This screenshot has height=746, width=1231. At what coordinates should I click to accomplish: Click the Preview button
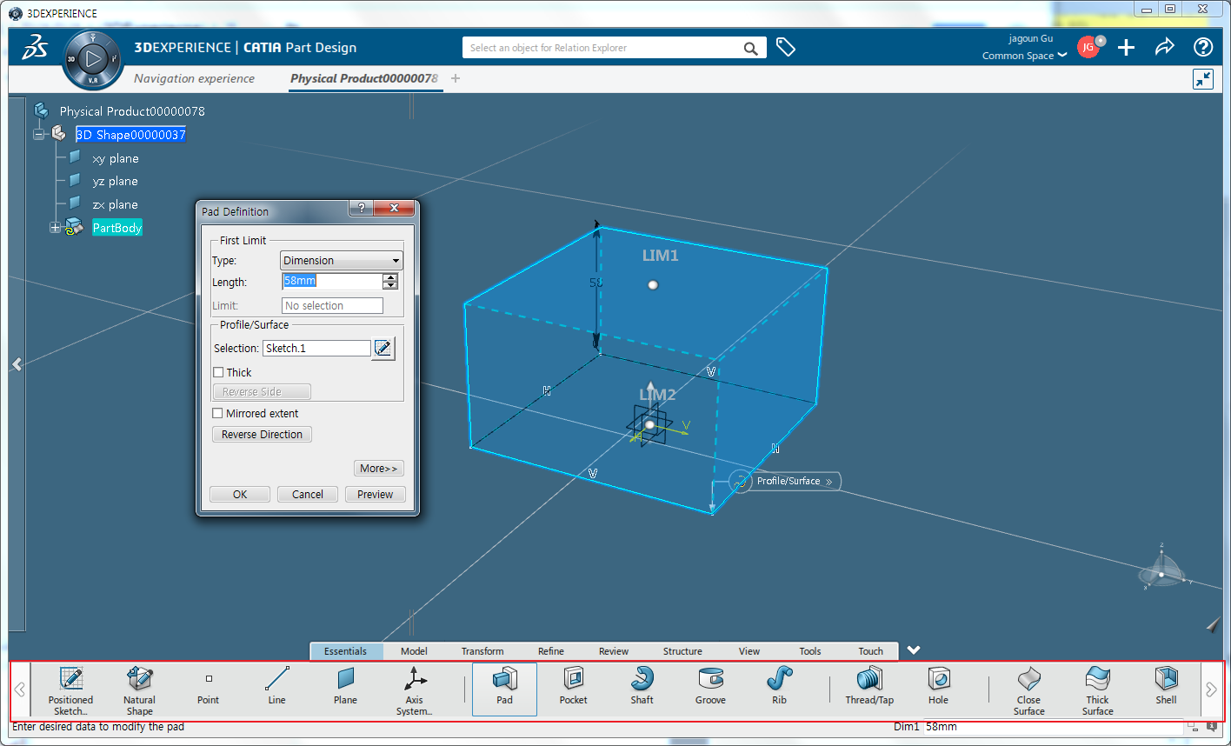[376, 494]
